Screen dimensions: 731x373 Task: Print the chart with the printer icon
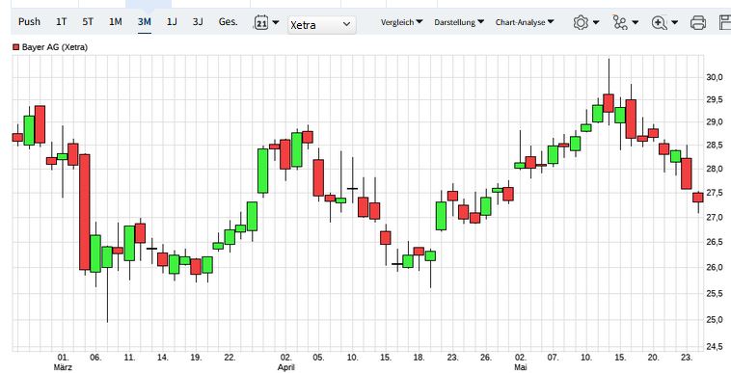pos(697,22)
